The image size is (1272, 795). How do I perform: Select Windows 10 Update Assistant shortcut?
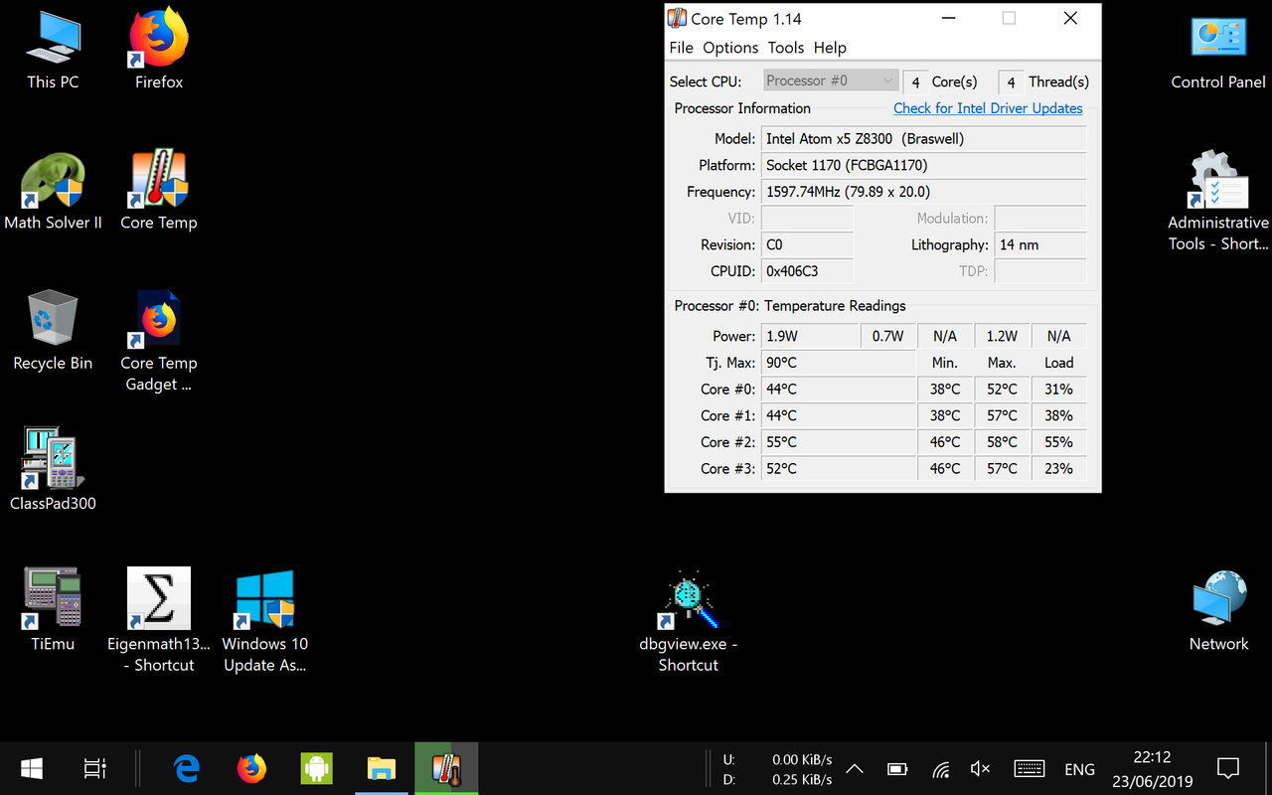pos(264,620)
